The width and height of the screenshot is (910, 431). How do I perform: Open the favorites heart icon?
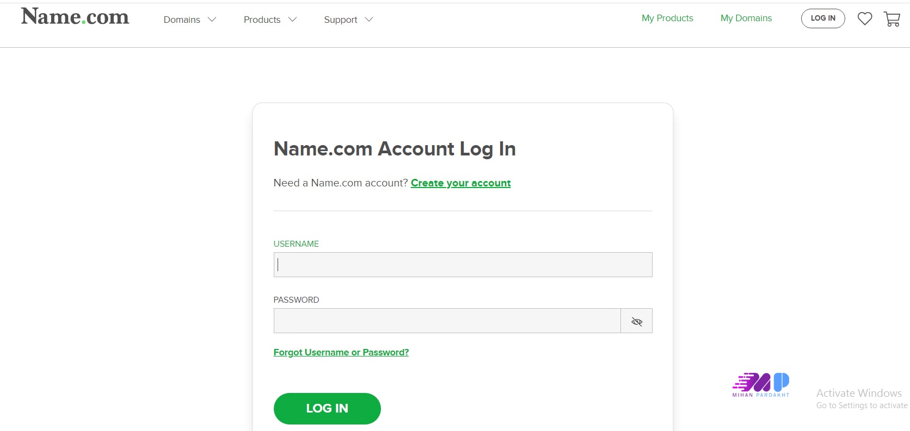pyautogui.click(x=864, y=19)
